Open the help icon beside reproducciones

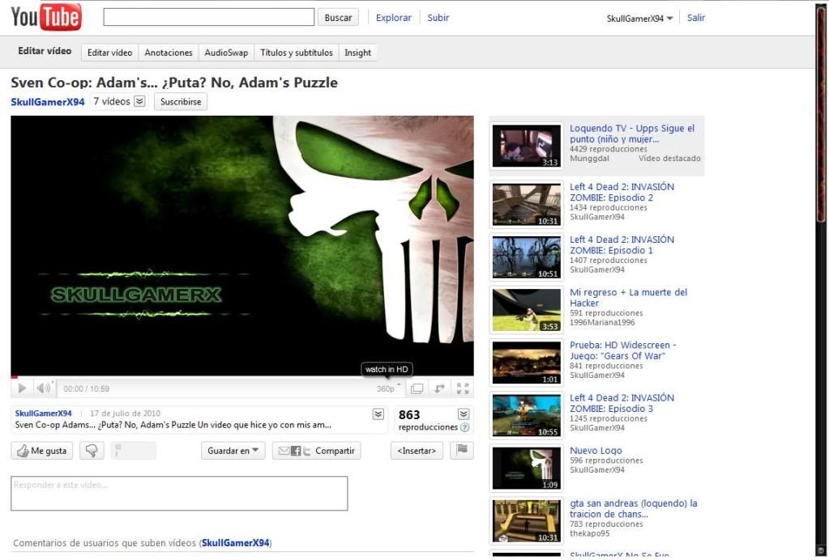464,427
